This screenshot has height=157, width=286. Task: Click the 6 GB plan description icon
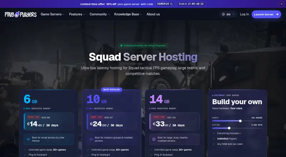pyautogui.click(x=28, y=139)
